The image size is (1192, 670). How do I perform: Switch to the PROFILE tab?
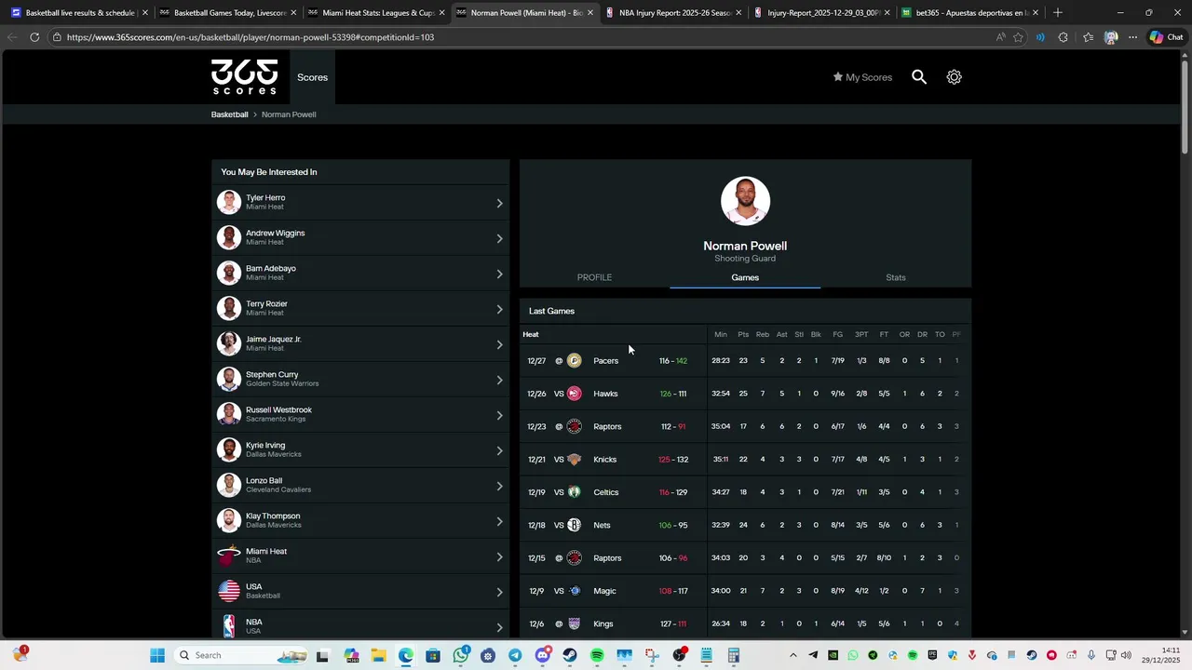coord(594,277)
